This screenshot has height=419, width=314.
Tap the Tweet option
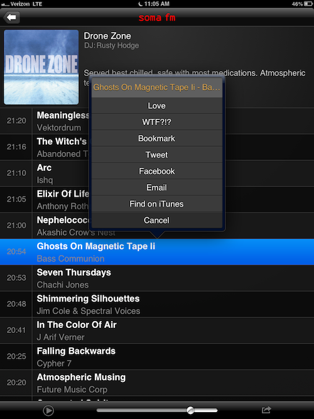tap(157, 155)
